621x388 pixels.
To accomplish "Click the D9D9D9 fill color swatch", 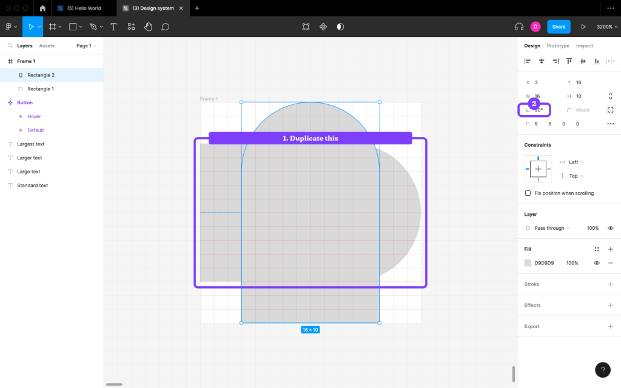I will point(527,263).
